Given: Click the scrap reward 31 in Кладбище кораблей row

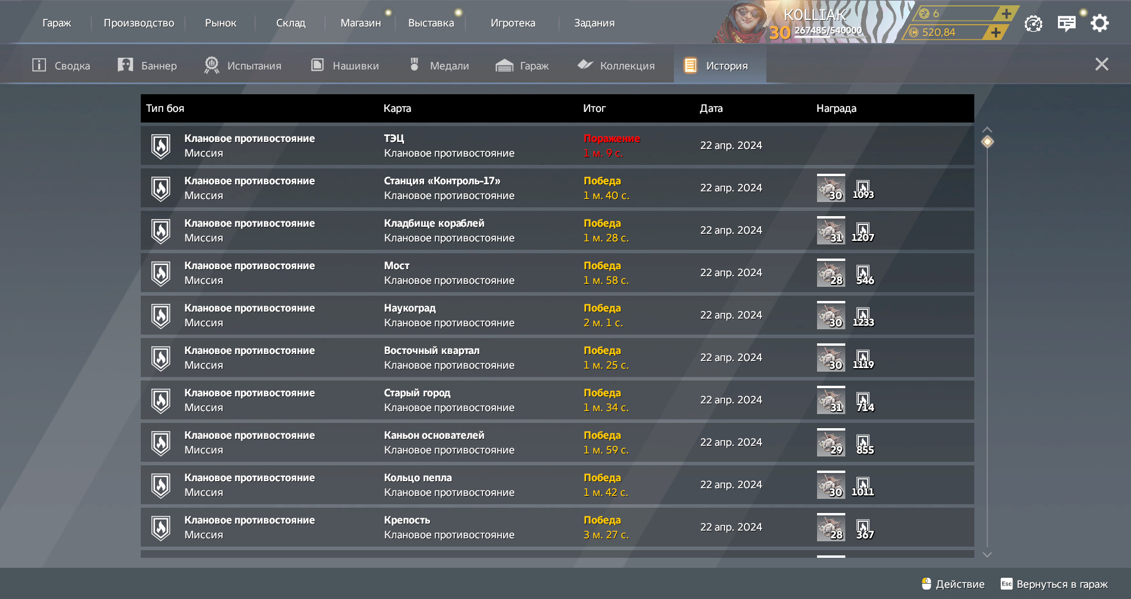Looking at the screenshot, I should click(831, 230).
